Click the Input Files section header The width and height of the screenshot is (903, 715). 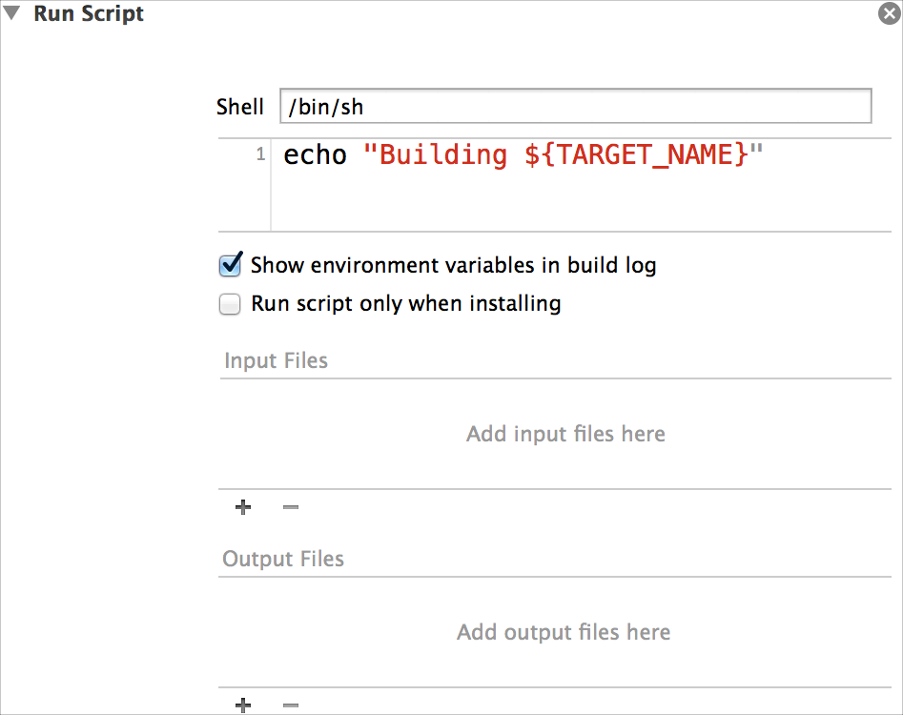point(276,361)
